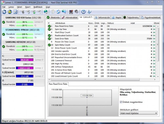This screenshot has height=124, width=164.
Task: Open the Teljesítmény tab
Action: coord(131,17)
